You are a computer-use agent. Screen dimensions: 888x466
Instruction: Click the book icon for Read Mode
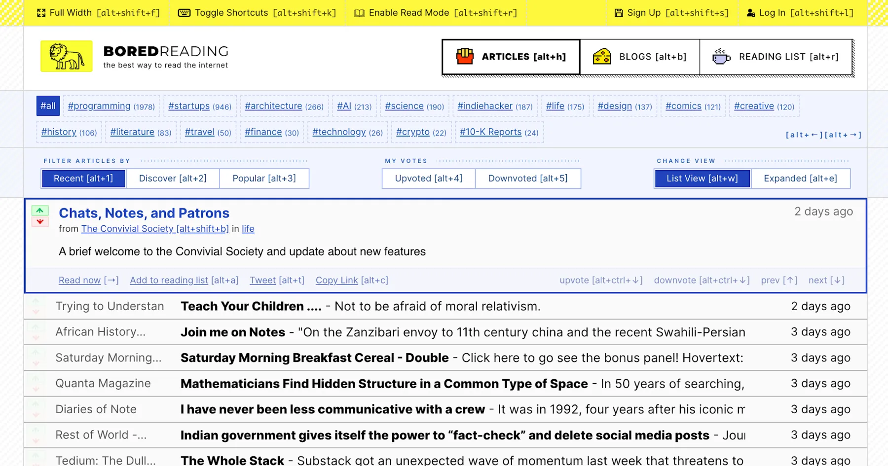tap(360, 13)
